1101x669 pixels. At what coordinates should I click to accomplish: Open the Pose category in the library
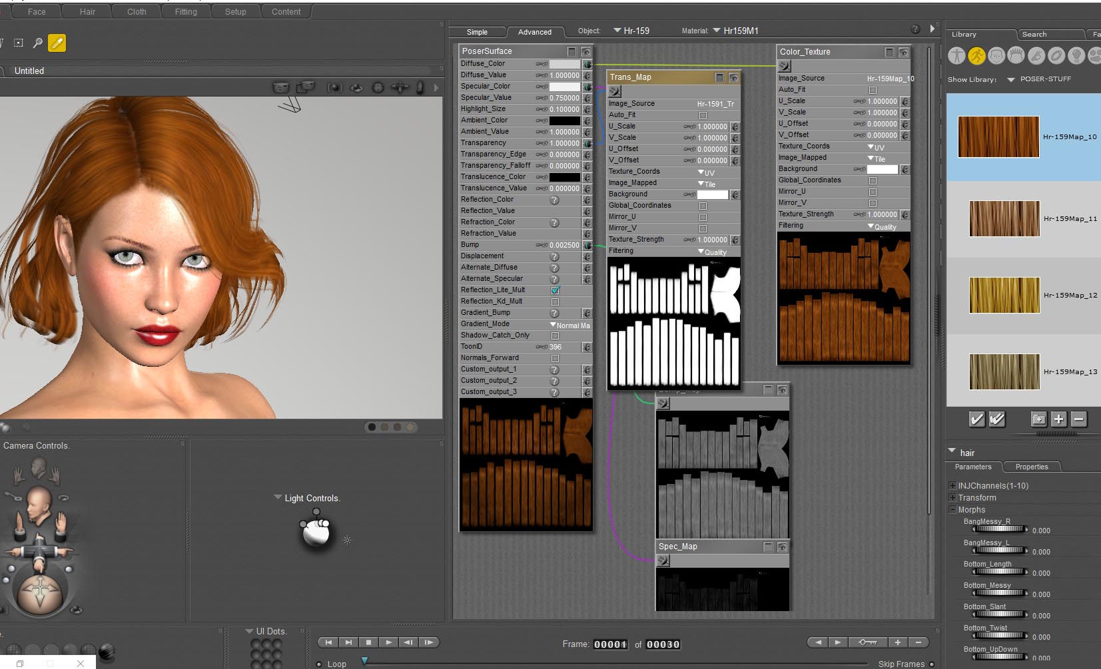click(976, 56)
